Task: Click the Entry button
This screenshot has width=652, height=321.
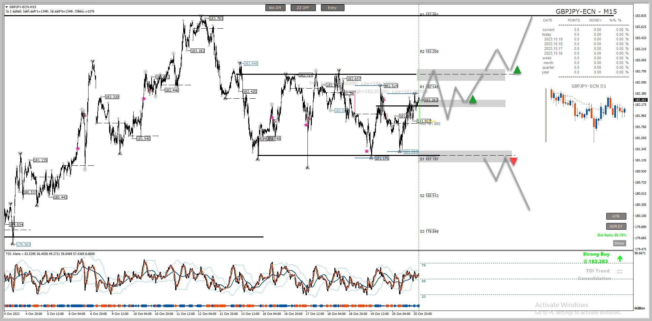Action: tap(332, 8)
